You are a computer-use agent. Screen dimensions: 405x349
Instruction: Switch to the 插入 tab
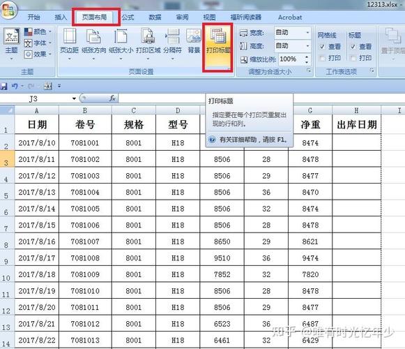click(61, 17)
